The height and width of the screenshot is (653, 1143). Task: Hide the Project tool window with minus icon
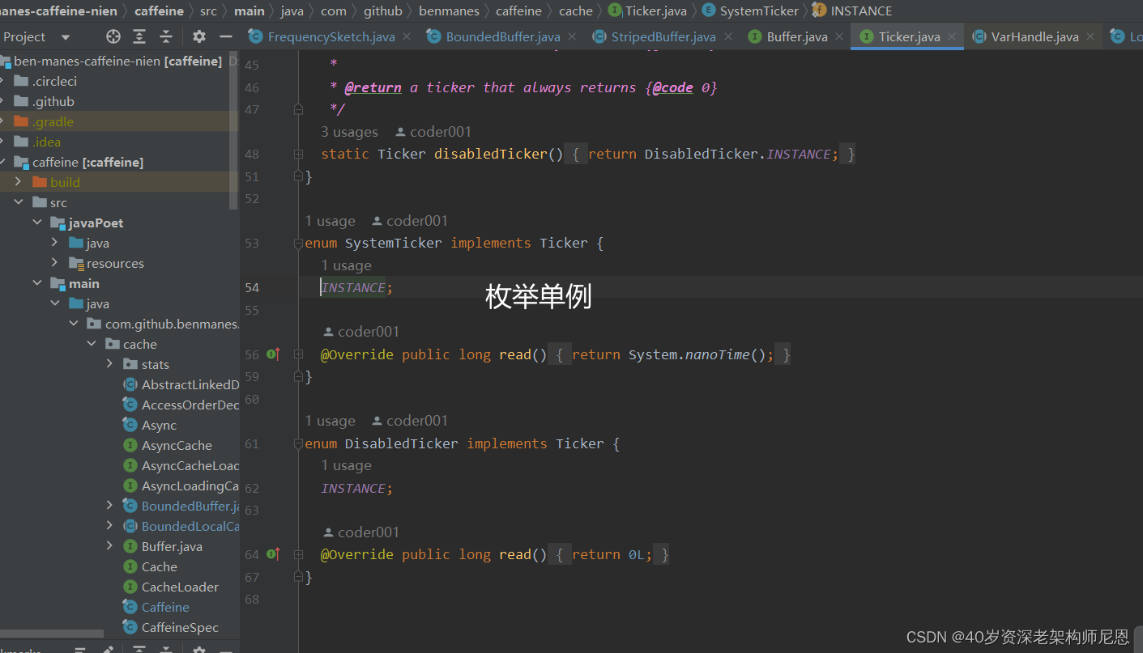(x=226, y=36)
